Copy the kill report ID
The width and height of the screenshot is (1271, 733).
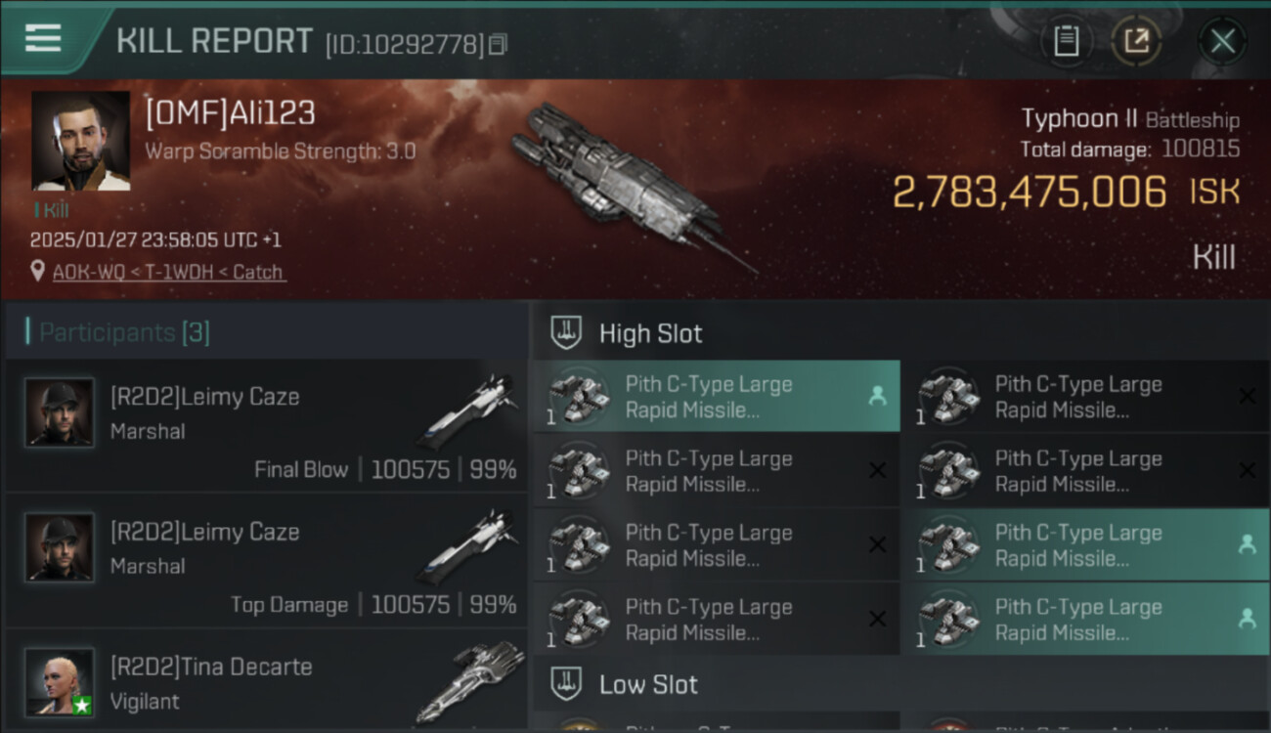499,44
